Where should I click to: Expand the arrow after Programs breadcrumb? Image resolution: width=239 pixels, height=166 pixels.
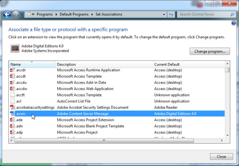[56, 14]
